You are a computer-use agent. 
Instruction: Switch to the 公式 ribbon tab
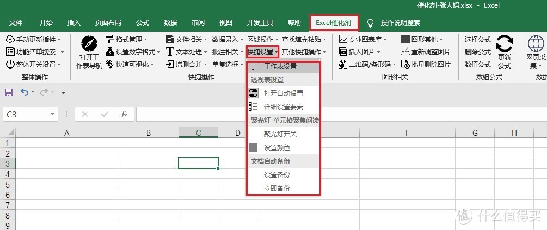click(143, 23)
